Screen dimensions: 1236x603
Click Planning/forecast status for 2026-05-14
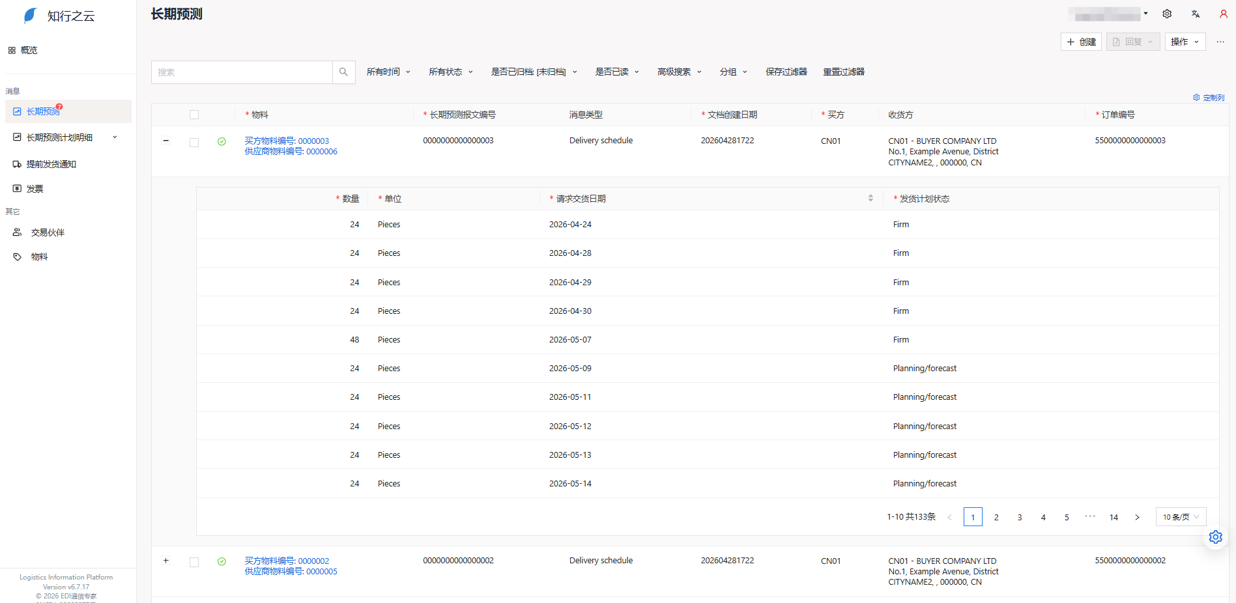pos(925,484)
